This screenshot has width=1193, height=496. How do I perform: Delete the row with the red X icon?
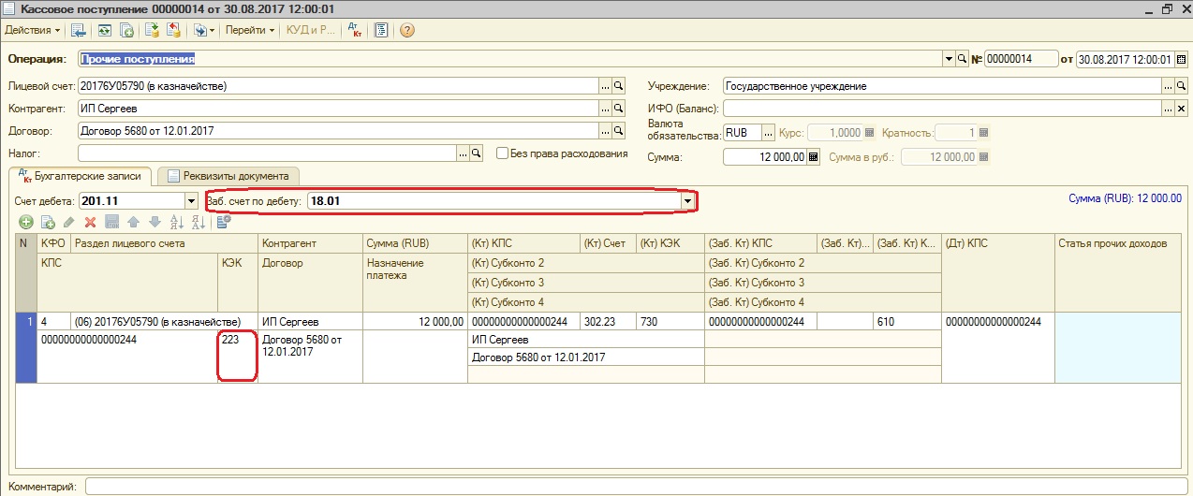click(x=91, y=222)
